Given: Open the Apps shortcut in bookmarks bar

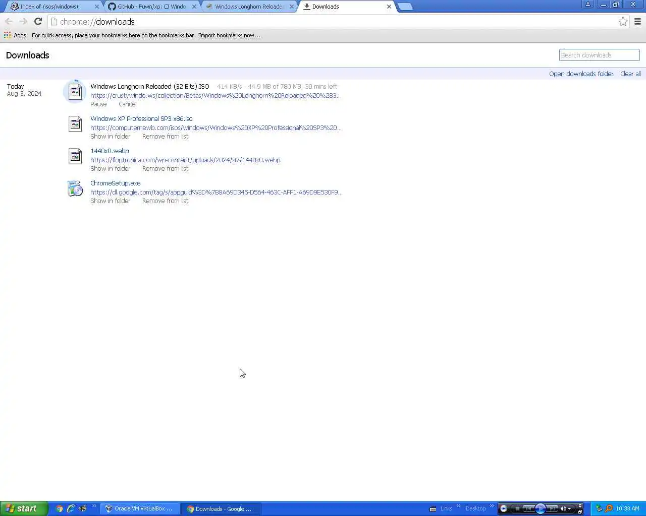Looking at the screenshot, I should click(x=15, y=35).
